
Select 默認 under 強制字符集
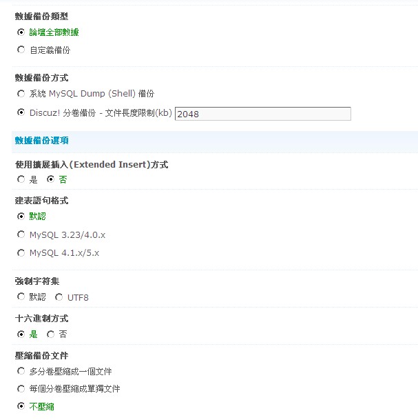pos(21,297)
